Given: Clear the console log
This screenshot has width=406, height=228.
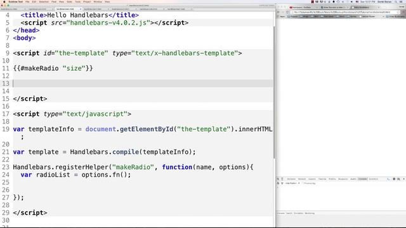Looking at the screenshot, I should tap(278, 183).
